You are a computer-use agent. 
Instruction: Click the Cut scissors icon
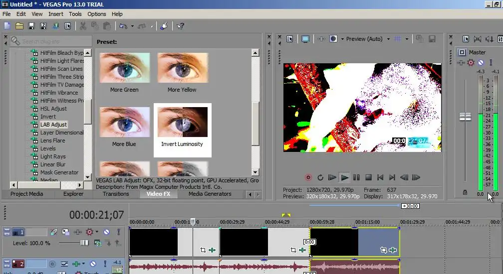83,26
